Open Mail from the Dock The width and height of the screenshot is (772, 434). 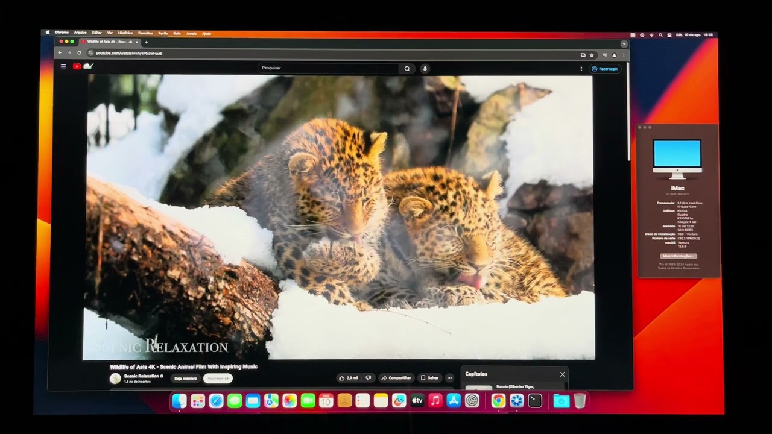point(253,401)
